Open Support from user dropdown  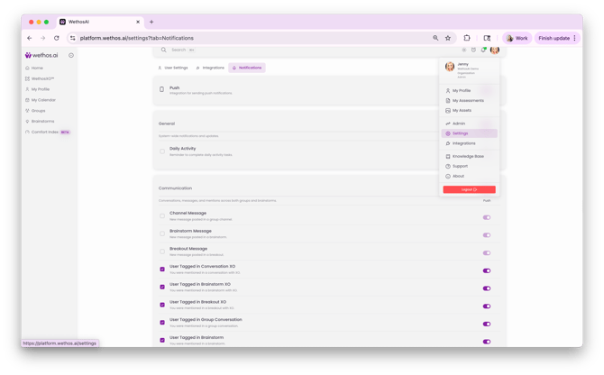click(469, 167)
